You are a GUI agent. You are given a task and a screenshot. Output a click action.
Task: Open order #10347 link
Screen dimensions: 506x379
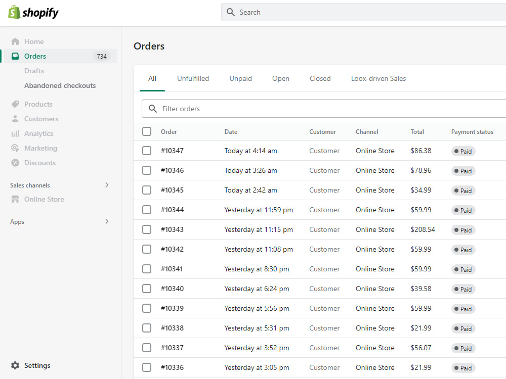coord(173,151)
